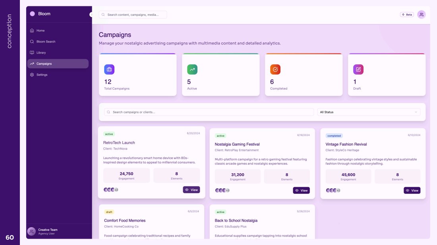Focus the Search campaigns or clients field
The image size is (437, 245).
pos(209,112)
